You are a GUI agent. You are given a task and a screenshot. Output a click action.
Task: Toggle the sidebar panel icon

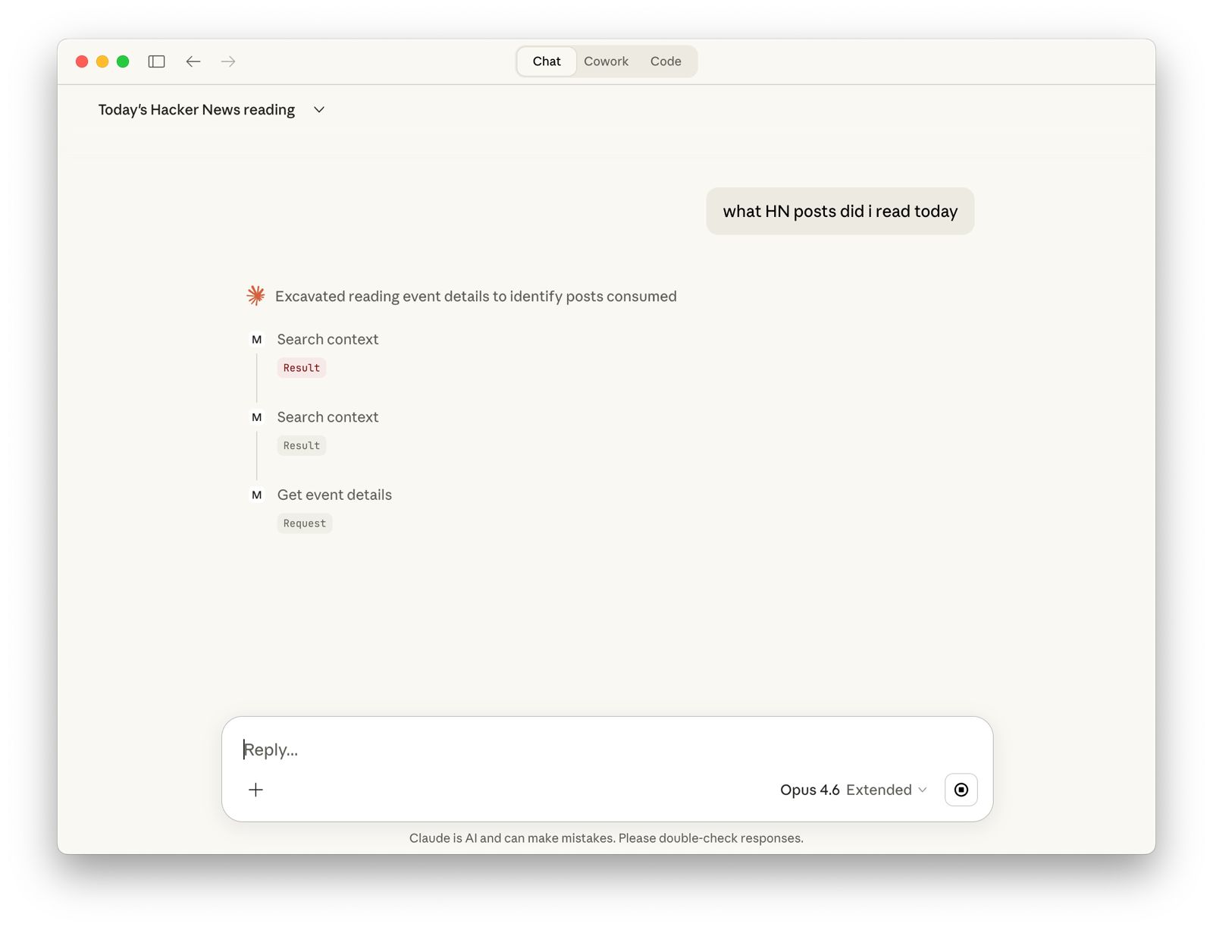(x=157, y=61)
